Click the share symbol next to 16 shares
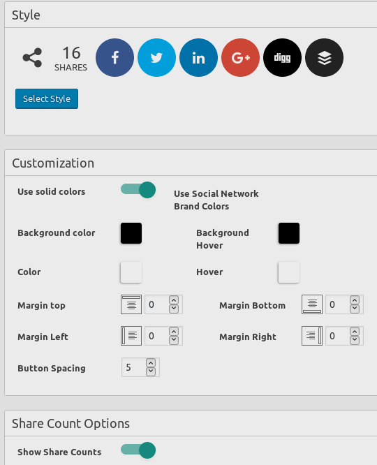377x465 pixels. (32, 57)
